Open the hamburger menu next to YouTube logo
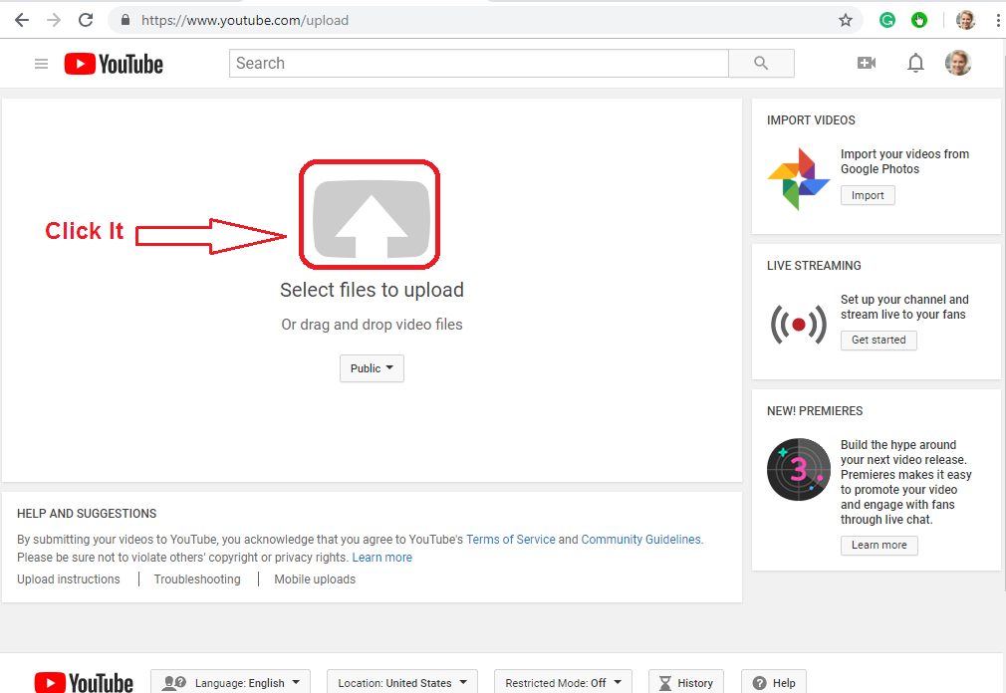The height and width of the screenshot is (693, 1006). click(41, 63)
